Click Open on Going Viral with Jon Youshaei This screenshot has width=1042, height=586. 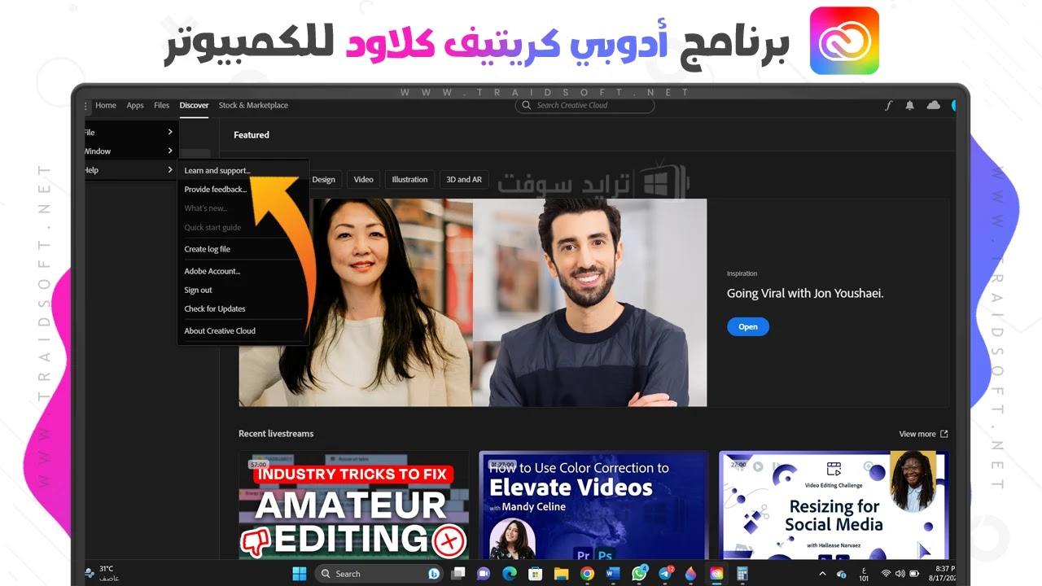[x=747, y=326]
